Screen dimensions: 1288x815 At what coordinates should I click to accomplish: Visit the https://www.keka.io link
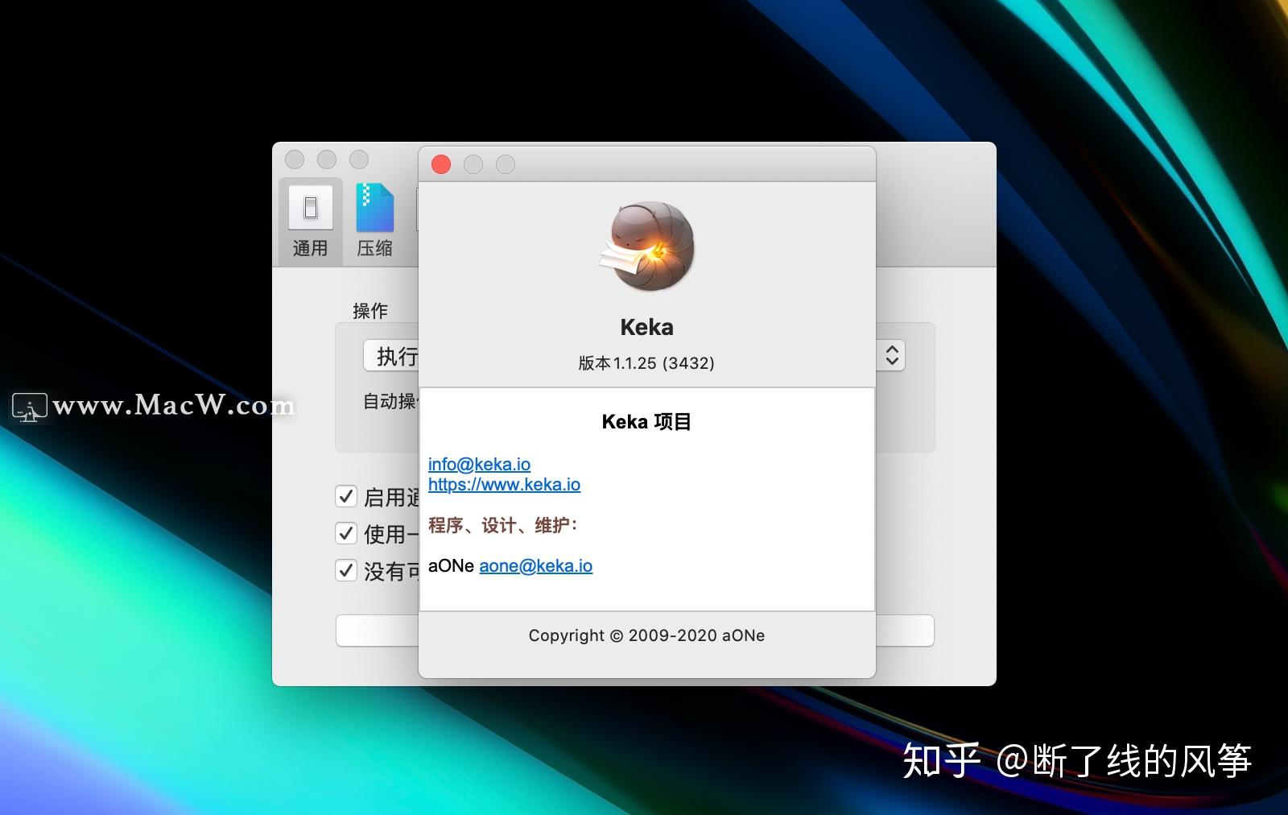coord(504,484)
